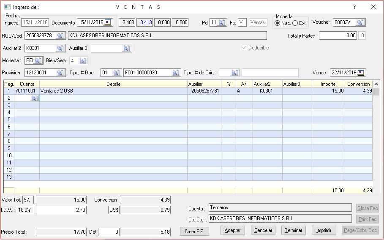Select the Ext. currency radio button
The height and width of the screenshot is (240, 384).
coord(295,23)
